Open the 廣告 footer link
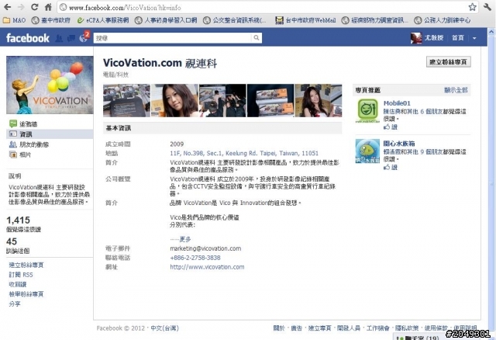 (x=296, y=328)
